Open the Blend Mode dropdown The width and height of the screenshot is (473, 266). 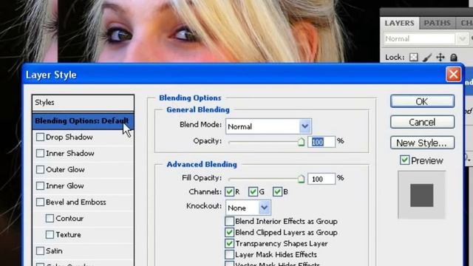click(305, 126)
